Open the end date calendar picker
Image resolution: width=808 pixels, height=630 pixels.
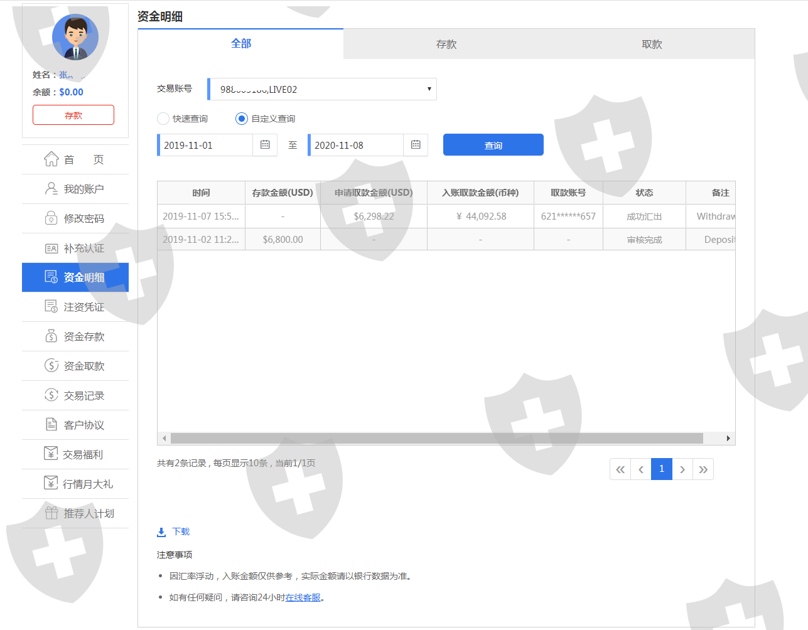pyautogui.click(x=416, y=145)
